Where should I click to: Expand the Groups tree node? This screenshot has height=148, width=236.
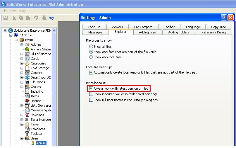[x=22, y=87]
